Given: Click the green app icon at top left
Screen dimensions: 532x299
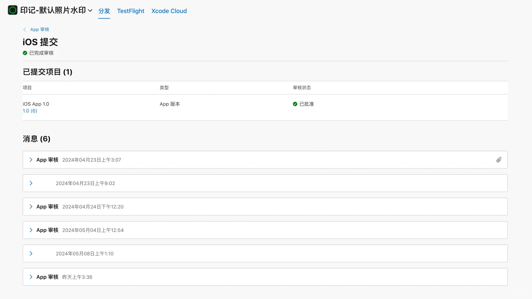Looking at the screenshot, I should tap(12, 10).
